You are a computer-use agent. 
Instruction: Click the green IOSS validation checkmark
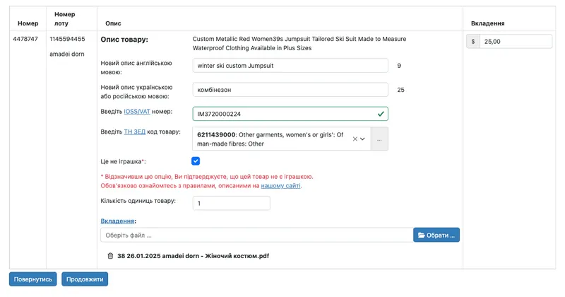[x=381, y=114]
